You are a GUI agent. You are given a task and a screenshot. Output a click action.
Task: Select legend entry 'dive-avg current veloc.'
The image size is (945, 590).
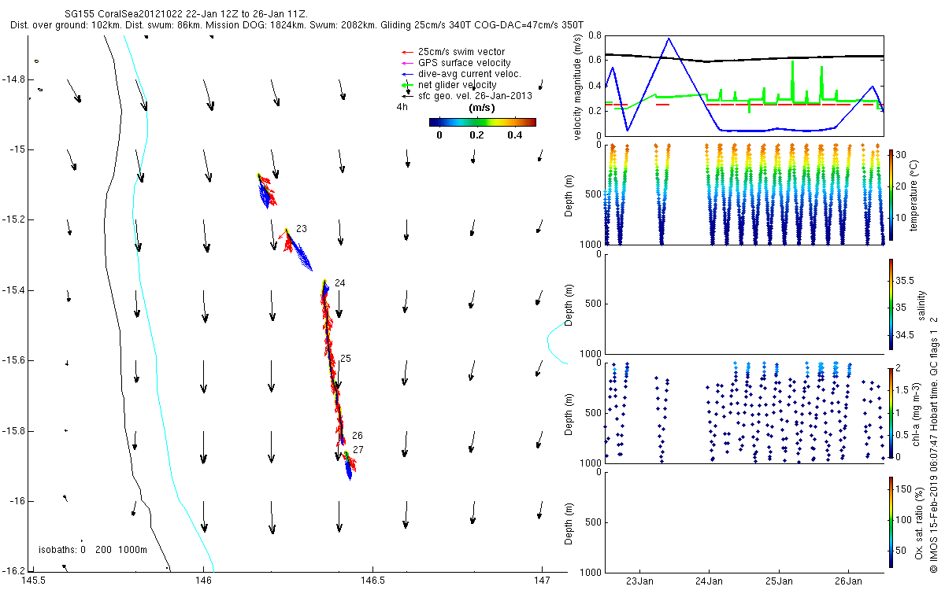(x=470, y=74)
